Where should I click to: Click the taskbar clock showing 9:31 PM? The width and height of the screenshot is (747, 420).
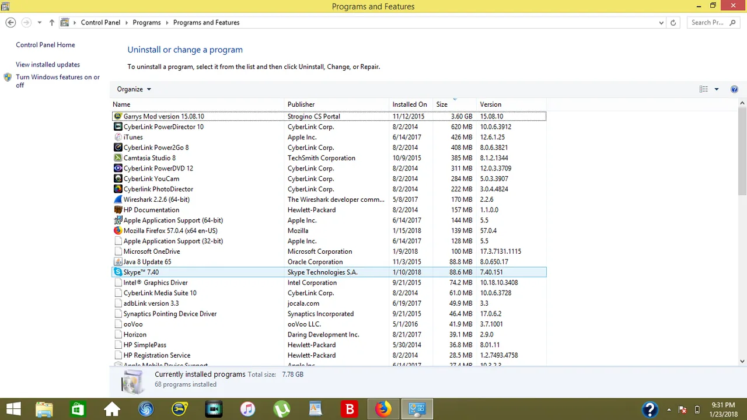click(723, 409)
